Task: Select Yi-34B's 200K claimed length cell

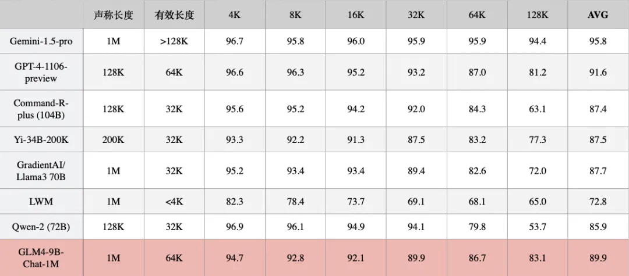Action: (114, 139)
